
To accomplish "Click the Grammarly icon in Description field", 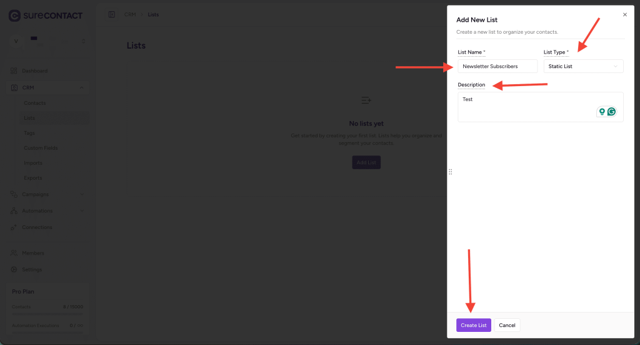I will pyautogui.click(x=612, y=112).
